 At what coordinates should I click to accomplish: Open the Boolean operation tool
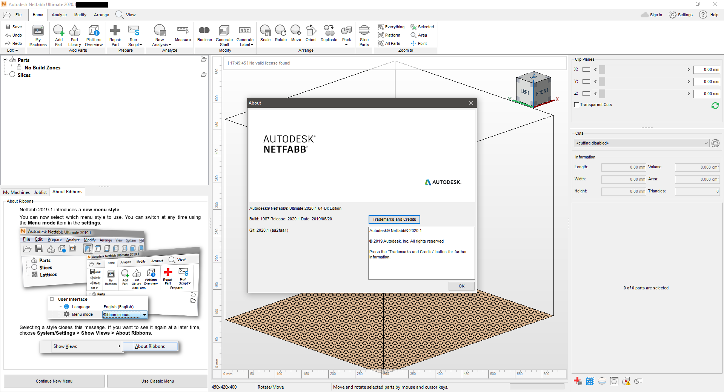click(204, 33)
